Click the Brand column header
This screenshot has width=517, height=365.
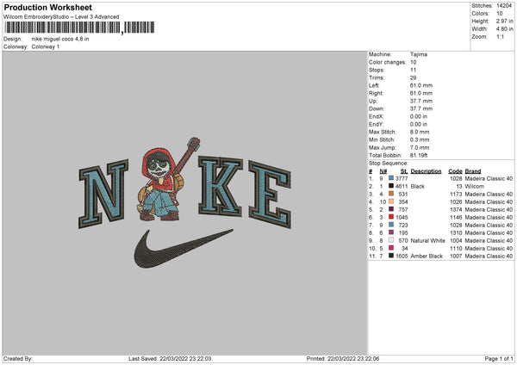click(x=473, y=171)
